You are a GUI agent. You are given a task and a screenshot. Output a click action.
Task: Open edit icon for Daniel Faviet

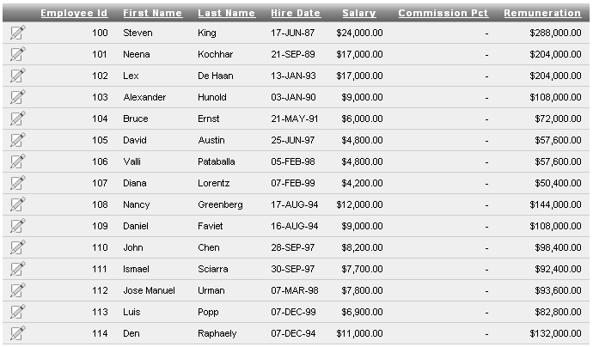18,226
